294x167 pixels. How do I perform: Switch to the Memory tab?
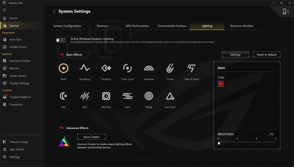pyautogui.click(x=102, y=26)
